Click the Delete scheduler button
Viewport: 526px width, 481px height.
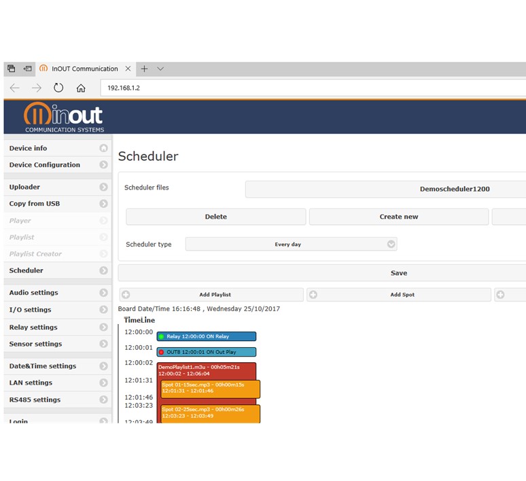point(215,217)
